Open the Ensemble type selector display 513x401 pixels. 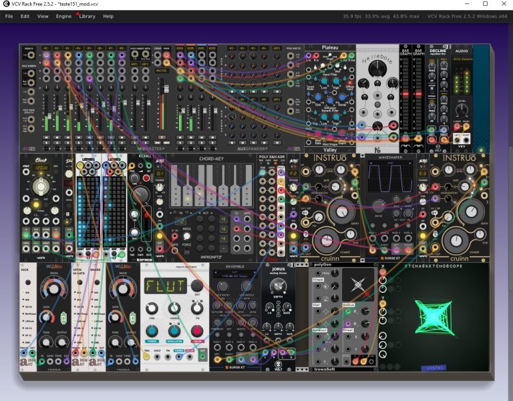click(x=235, y=274)
